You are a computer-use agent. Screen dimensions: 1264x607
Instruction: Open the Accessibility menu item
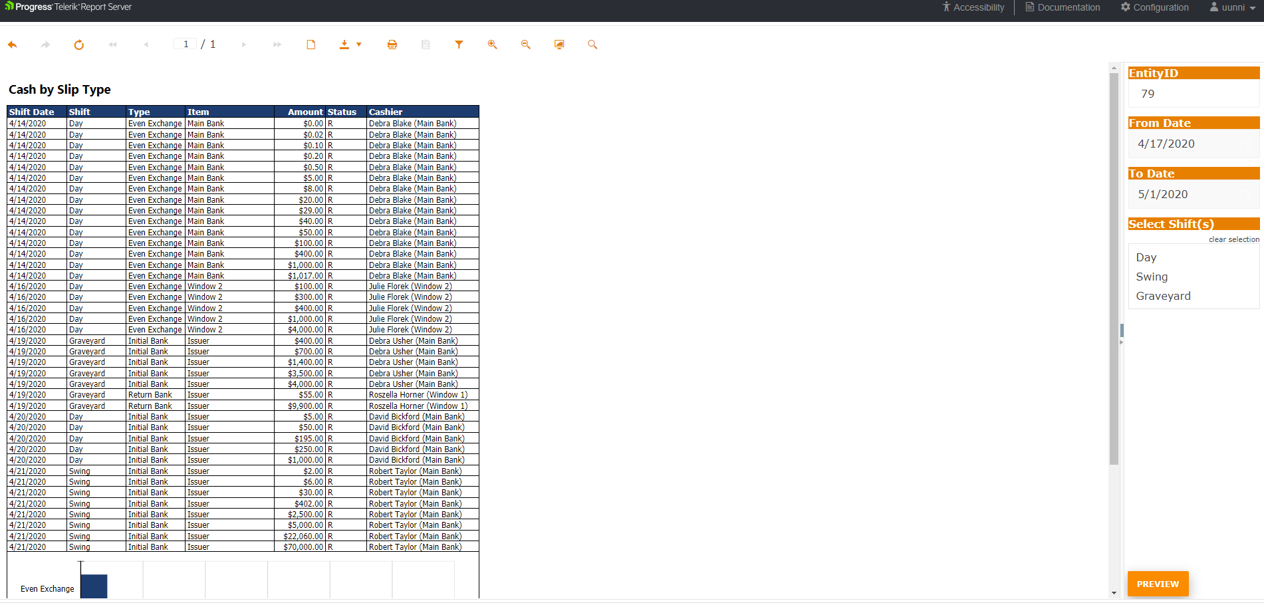pyautogui.click(x=973, y=7)
